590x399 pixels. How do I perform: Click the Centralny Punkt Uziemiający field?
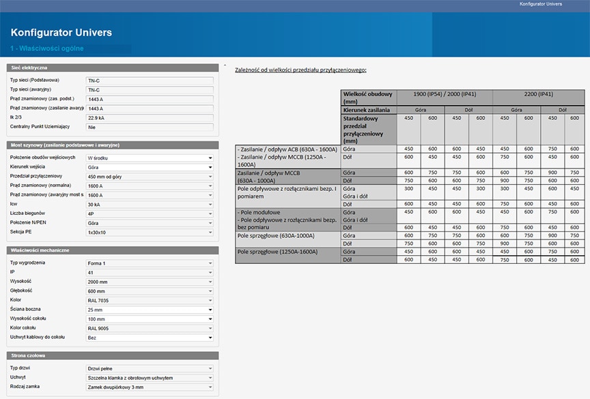[x=150, y=127]
